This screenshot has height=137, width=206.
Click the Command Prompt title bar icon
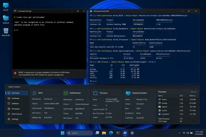pyautogui.click(x=15, y=11)
